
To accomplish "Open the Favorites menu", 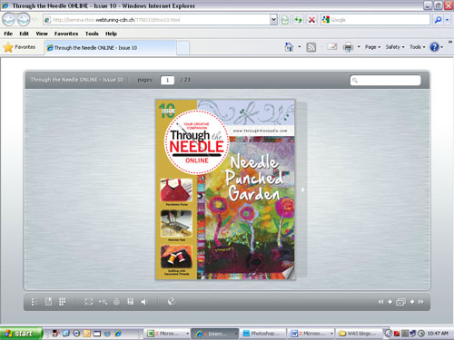I will 66,34.
